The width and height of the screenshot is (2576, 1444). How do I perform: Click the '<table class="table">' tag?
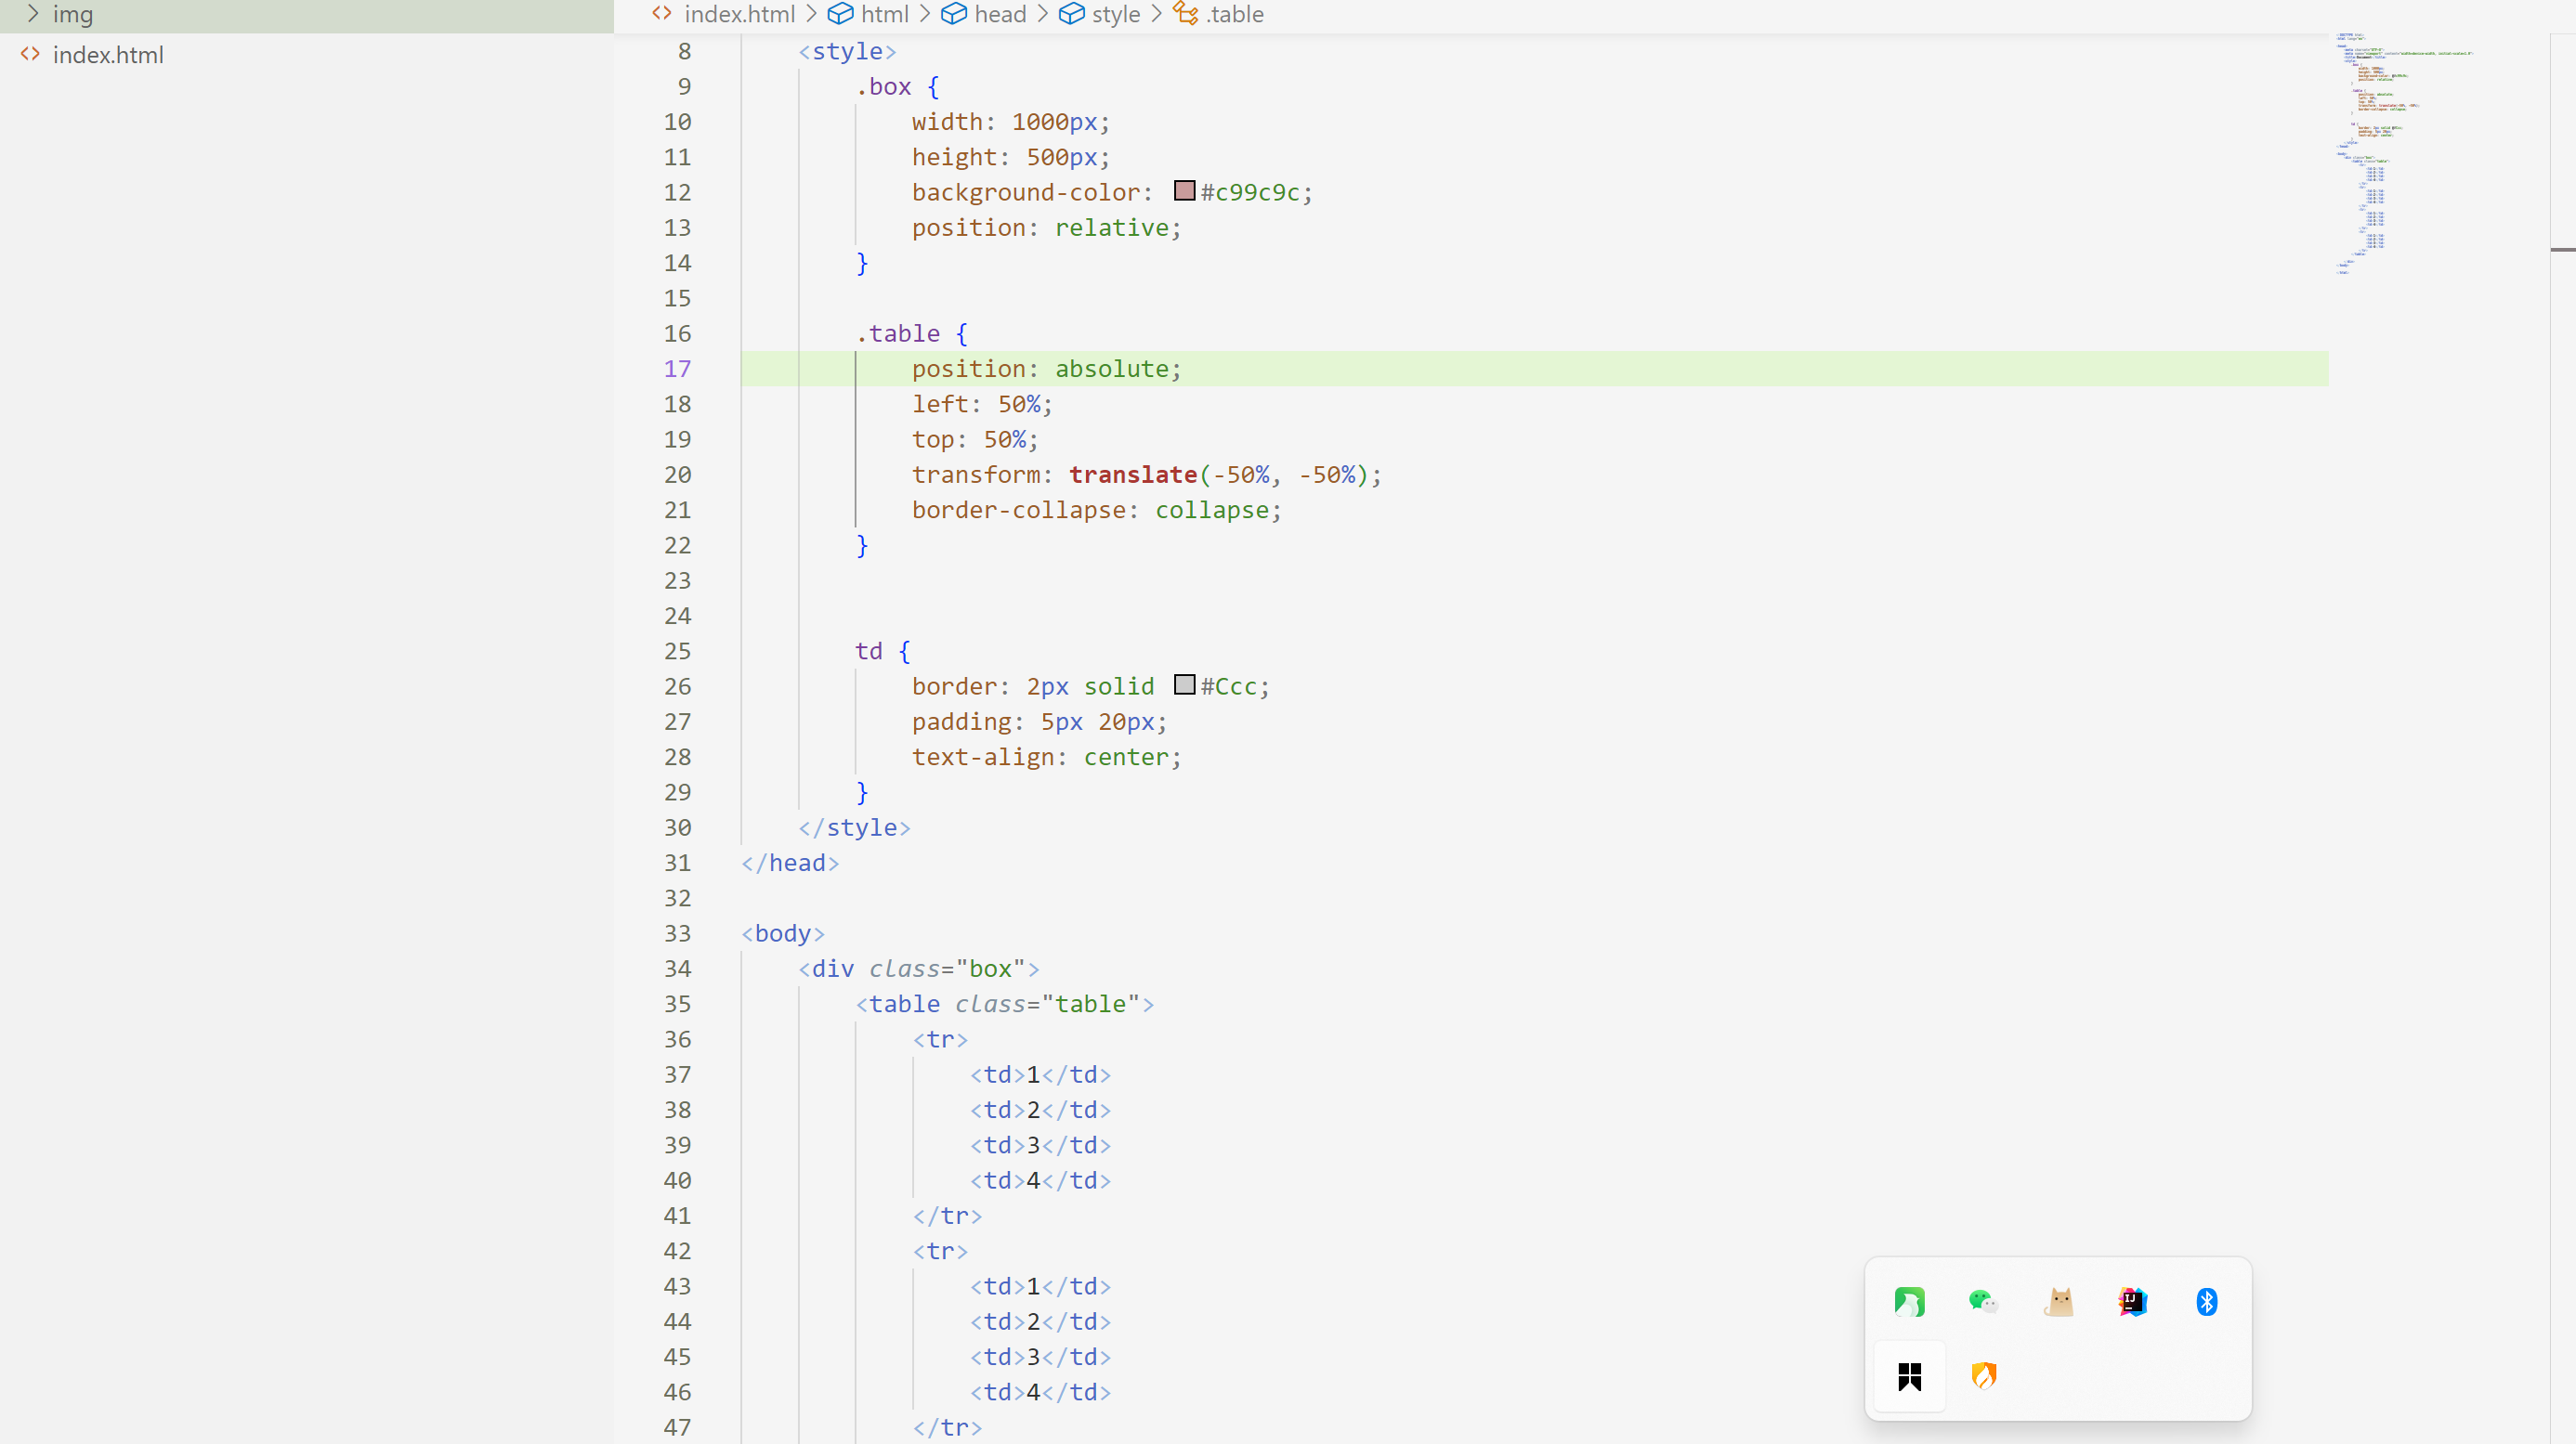click(1005, 1005)
